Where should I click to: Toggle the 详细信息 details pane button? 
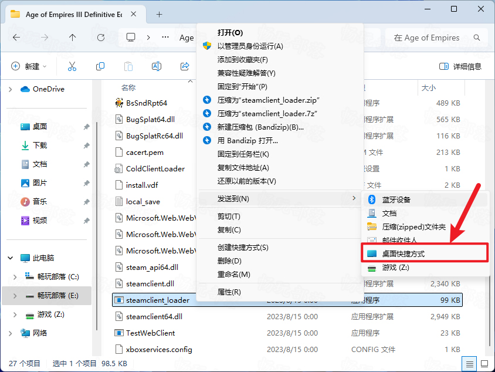click(x=460, y=66)
